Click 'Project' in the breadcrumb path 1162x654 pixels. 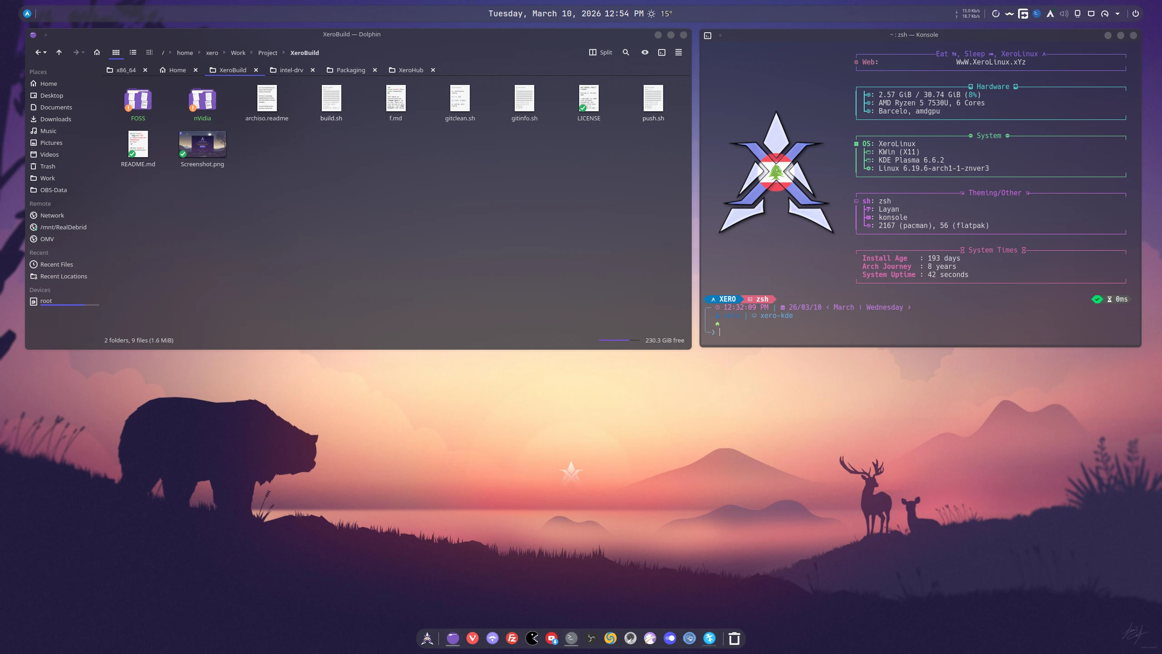pos(267,53)
